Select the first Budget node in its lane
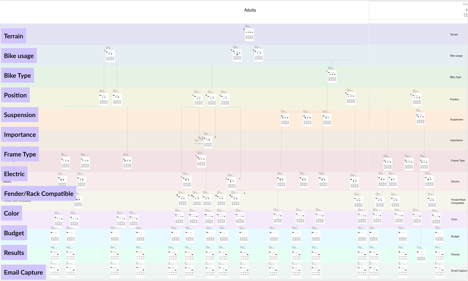The height and width of the screenshot is (281, 468). 55,235
